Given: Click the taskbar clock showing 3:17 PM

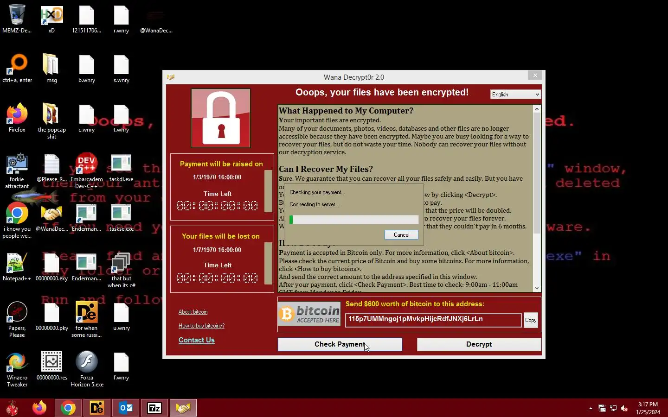Looking at the screenshot, I should point(648,408).
